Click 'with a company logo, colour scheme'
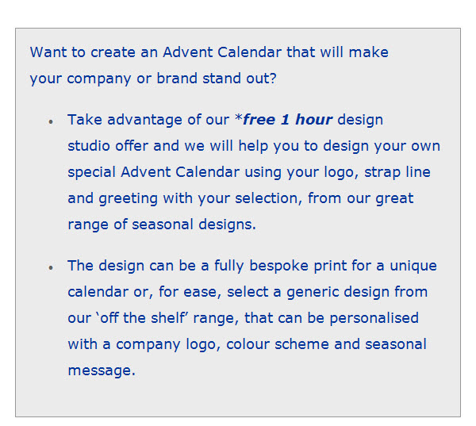Screen dimensions: 476x426 [x=198, y=344]
